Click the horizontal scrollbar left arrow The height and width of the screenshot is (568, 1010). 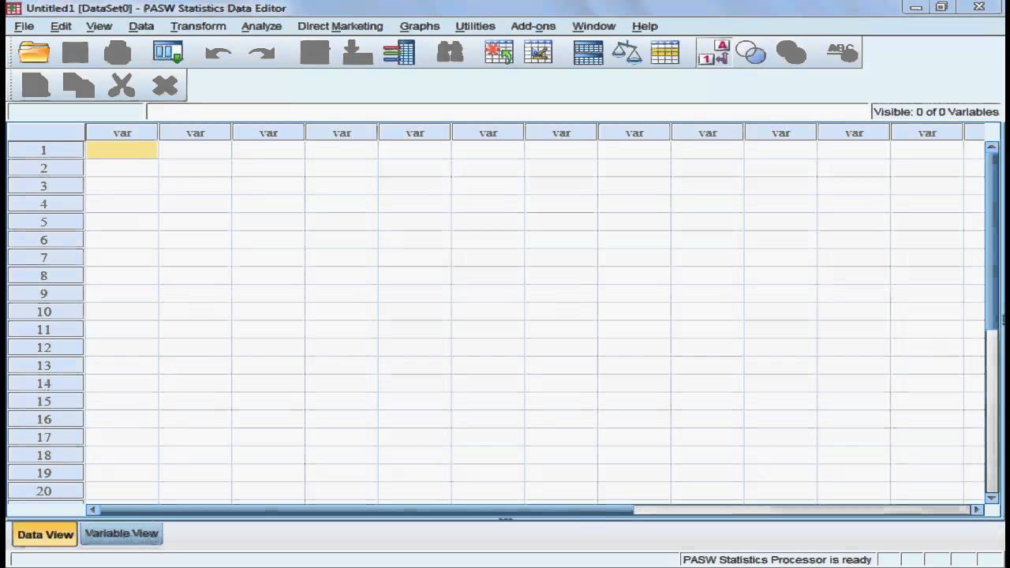point(92,510)
